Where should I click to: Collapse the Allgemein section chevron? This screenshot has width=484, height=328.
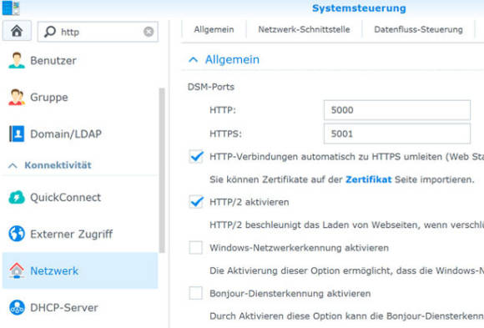194,59
